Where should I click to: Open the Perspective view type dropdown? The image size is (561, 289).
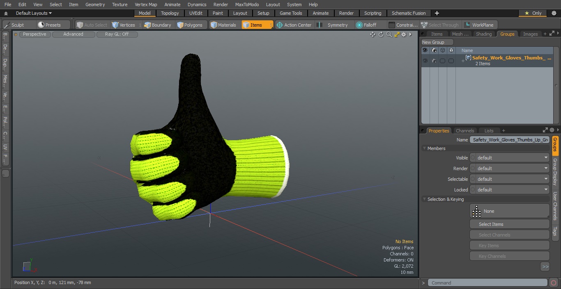point(35,34)
